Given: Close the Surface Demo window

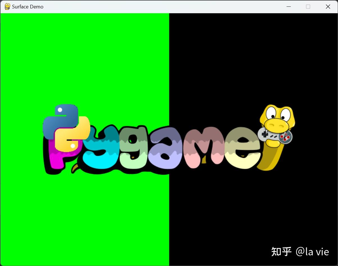Looking at the screenshot, I should [328, 6].
